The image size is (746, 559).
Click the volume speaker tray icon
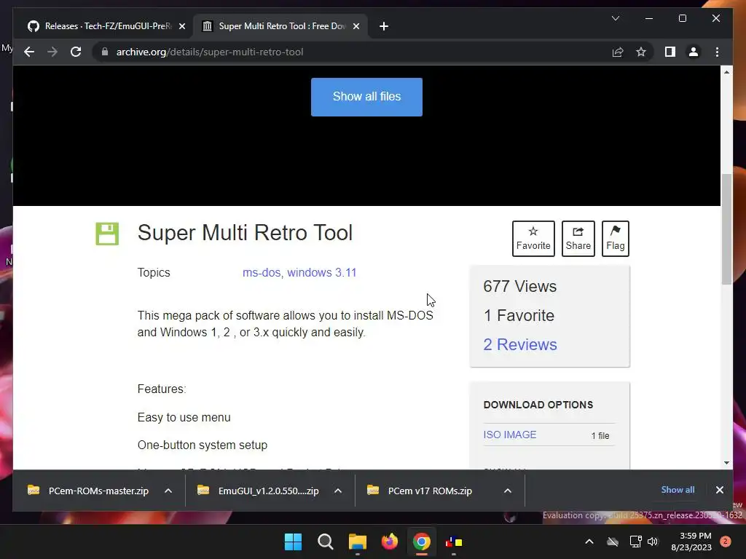653,542
